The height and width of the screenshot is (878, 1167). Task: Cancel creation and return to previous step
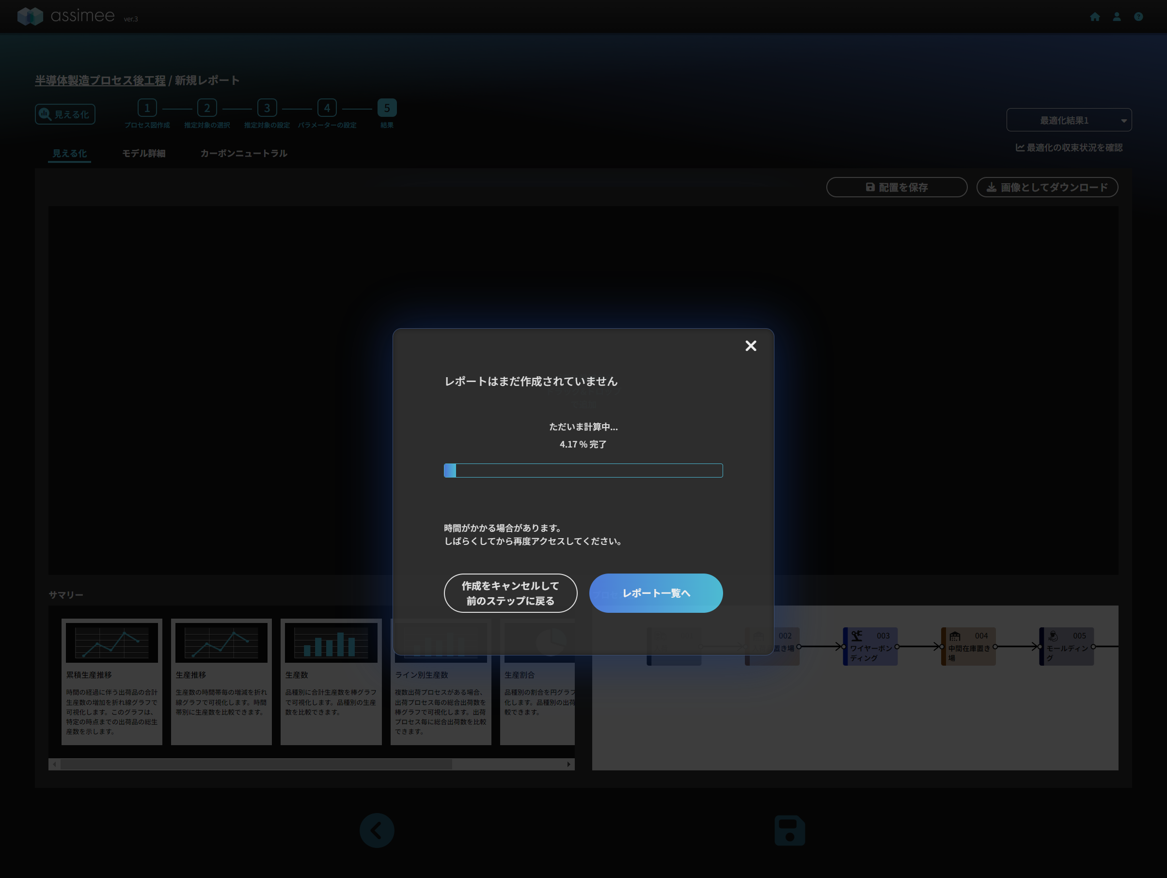[510, 593]
